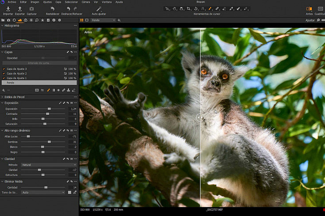Pick shadow tone with eyedropper icon
Viewport: 325px width, 216px height.
click(x=75, y=192)
